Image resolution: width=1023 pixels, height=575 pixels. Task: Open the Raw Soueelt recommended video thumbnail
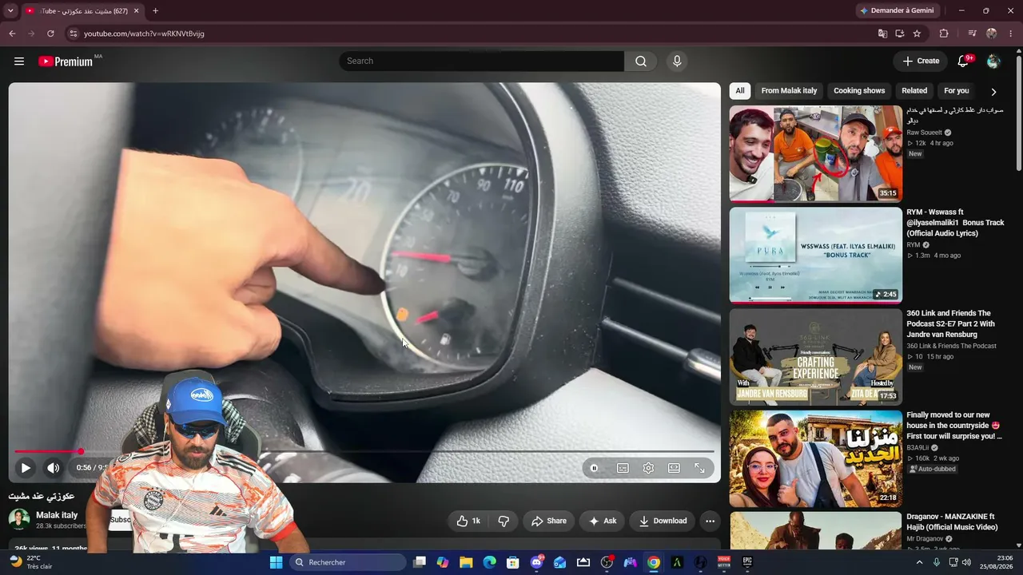click(x=816, y=153)
